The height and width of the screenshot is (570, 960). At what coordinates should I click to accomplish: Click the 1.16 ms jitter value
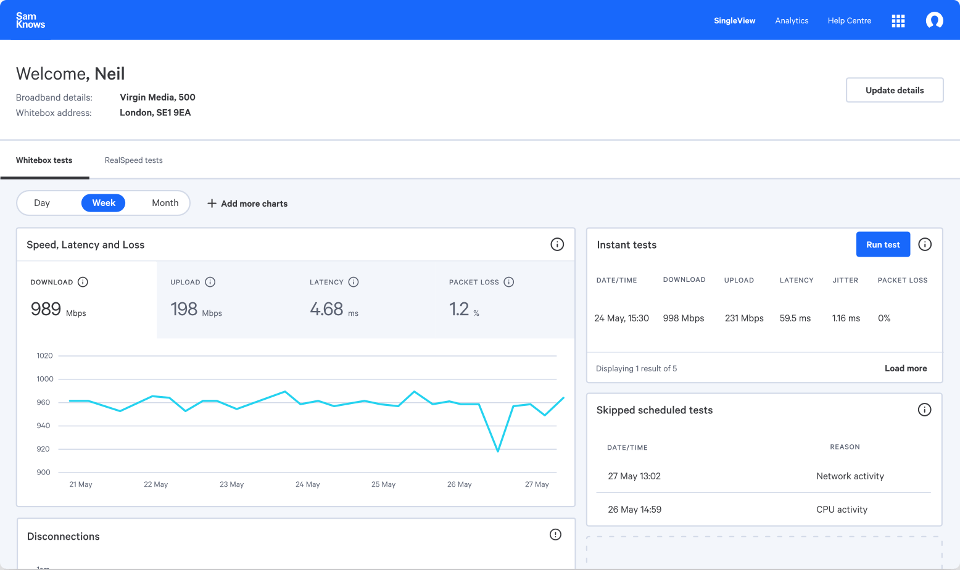pos(846,318)
